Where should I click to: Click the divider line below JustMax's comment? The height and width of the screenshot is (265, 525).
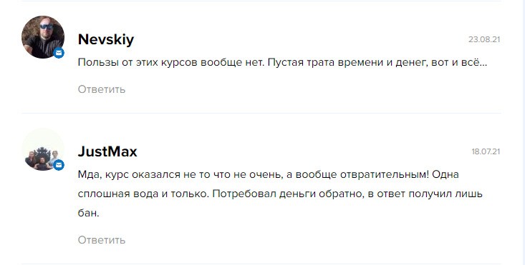pyautogui.click(x=261, y=264)
